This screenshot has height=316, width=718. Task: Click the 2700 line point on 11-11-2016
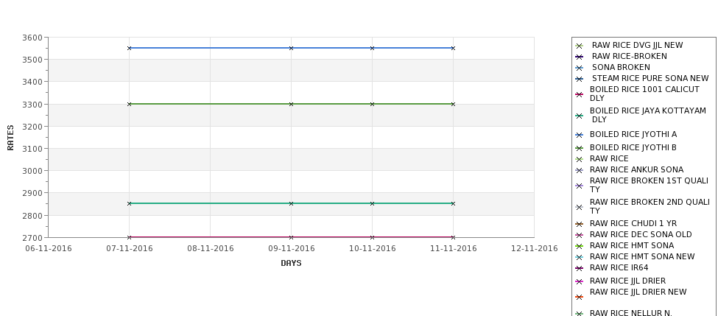tap(453, 237)
